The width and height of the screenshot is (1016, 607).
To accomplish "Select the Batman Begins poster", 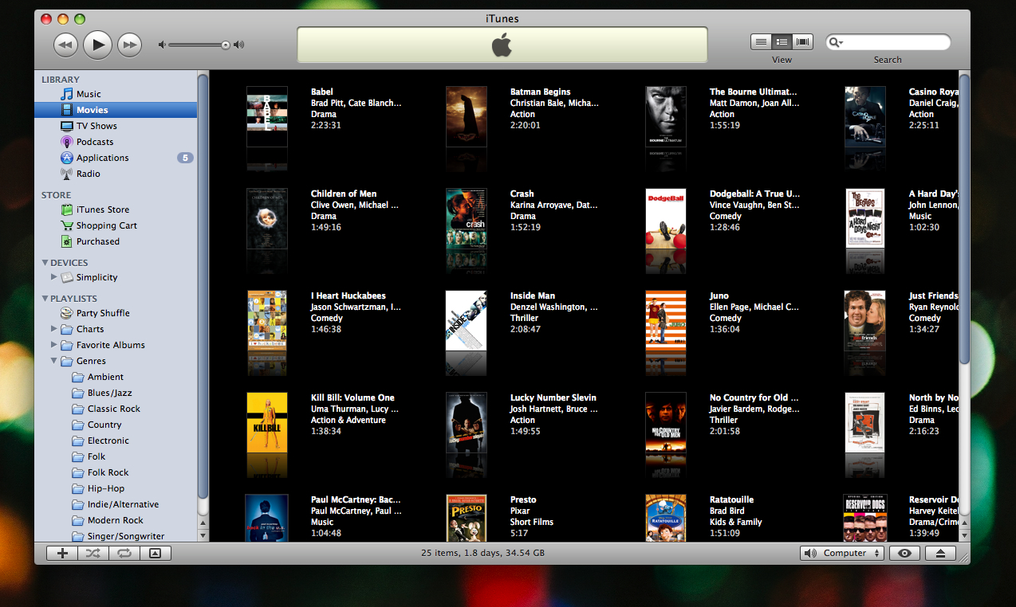I will 467,116.
